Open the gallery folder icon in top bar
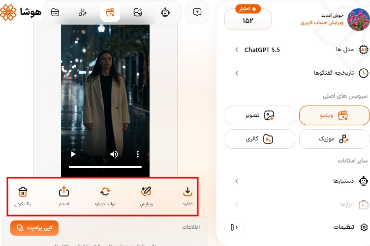Viewport: 370px width, 246px height. (x=55, y=12)
